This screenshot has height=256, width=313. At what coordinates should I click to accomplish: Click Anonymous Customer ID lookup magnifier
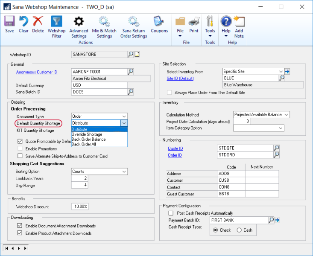(x=131, y=71)
